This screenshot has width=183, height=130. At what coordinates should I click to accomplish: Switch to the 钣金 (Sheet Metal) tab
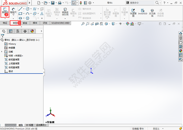[25, 23]
